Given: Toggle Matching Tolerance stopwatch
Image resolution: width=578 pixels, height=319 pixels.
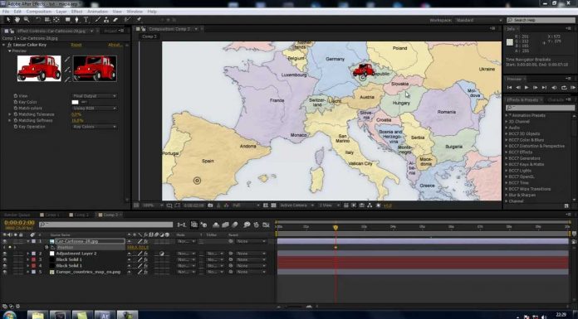Looking at the screenshot, I should pos(16,114).
